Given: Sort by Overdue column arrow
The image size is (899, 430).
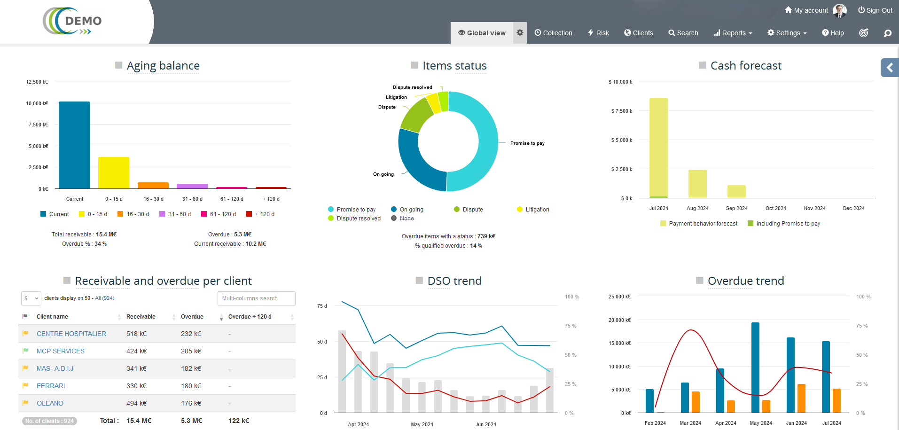Looking at the screenshot, I should (221, 318).
